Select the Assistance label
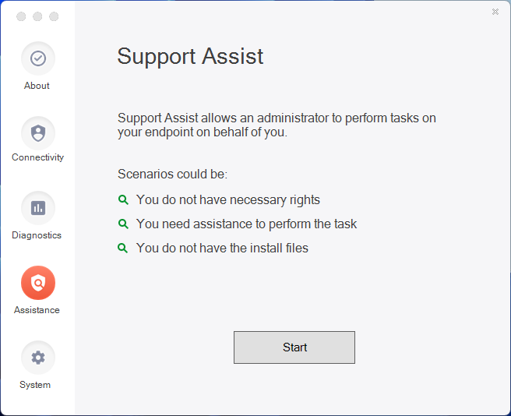 pos(37,310)
